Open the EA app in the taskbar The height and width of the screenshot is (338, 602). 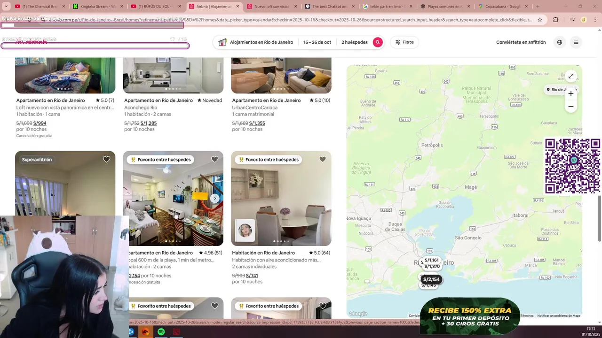(x=146, y=332)
